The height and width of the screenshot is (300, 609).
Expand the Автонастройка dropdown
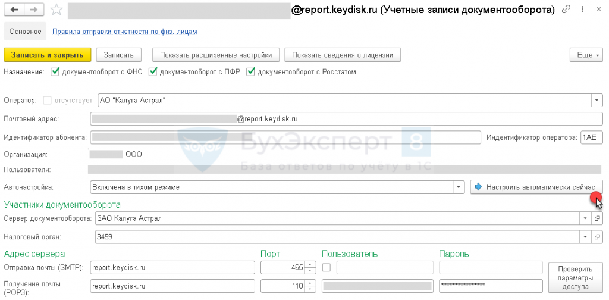tap(459, 187)
